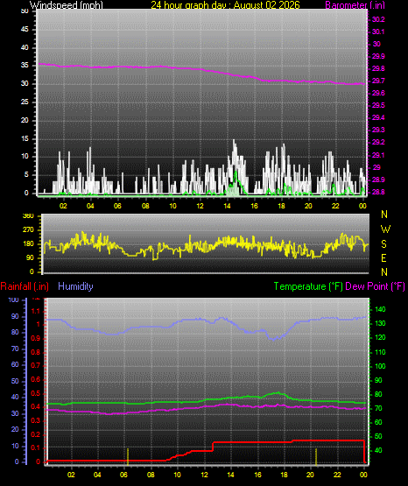
Task: Click the 0.5 label on the rainfall axis
Action: tap(36, 393)
